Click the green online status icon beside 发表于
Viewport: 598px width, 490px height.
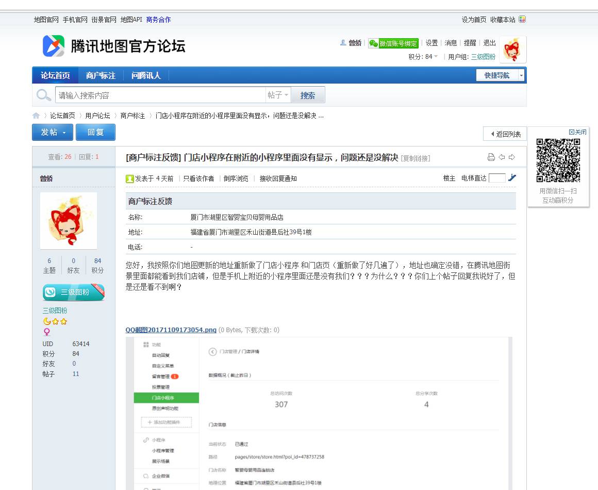tap(130, 178)
